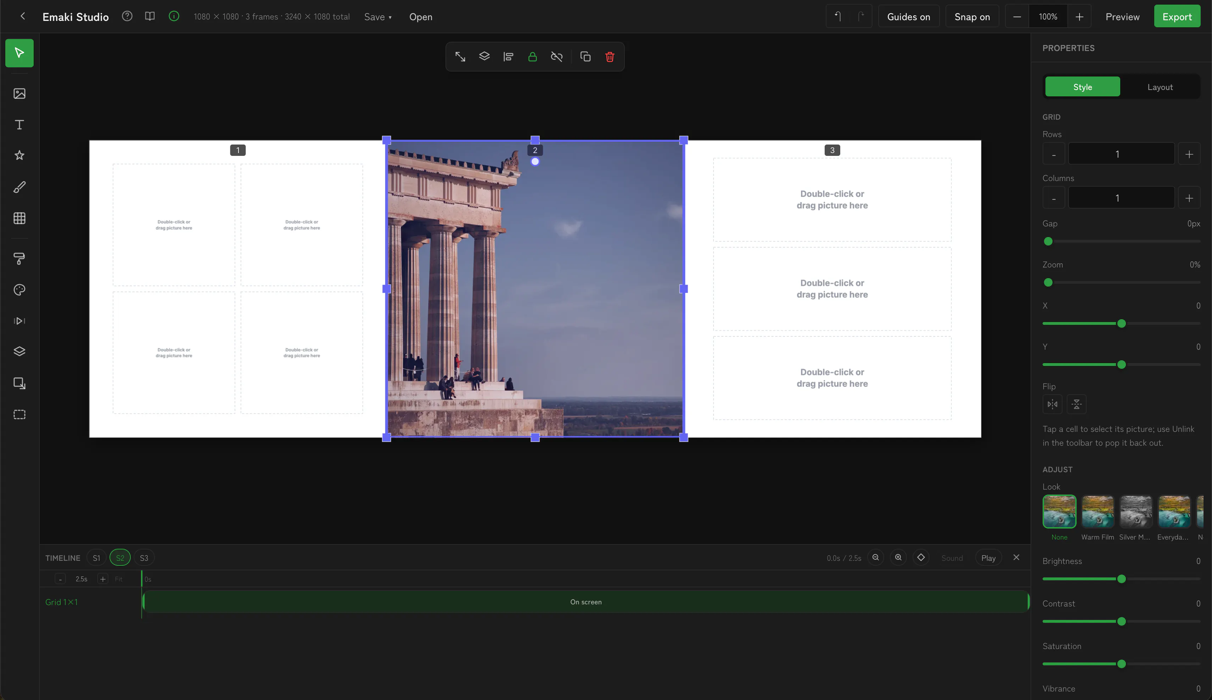Screen dimensions: 1212x700
Task: Open the Save dropdown menu
Action: coord(378,17)
